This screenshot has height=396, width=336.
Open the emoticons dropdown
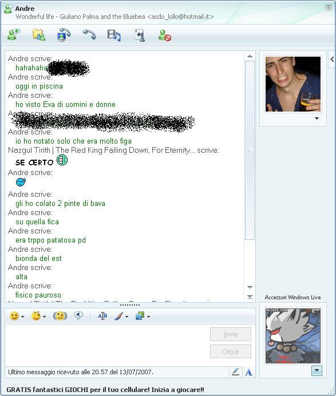[x=23, y=316]
